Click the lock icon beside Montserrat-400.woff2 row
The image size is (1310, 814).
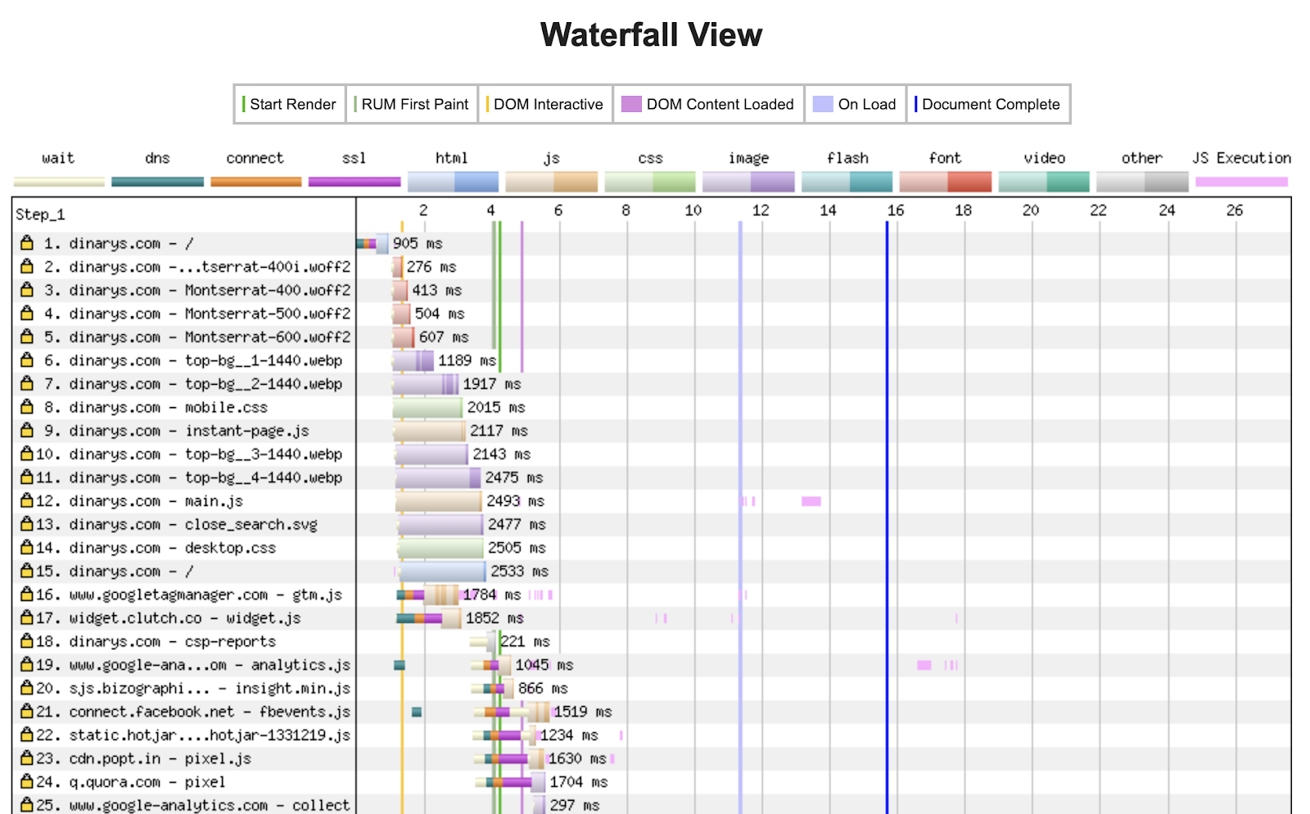click(27, 289)
